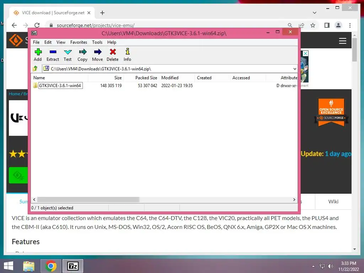364x273 pixels.
Task: Click the 7z window title icon
Action: pos(34,33)
